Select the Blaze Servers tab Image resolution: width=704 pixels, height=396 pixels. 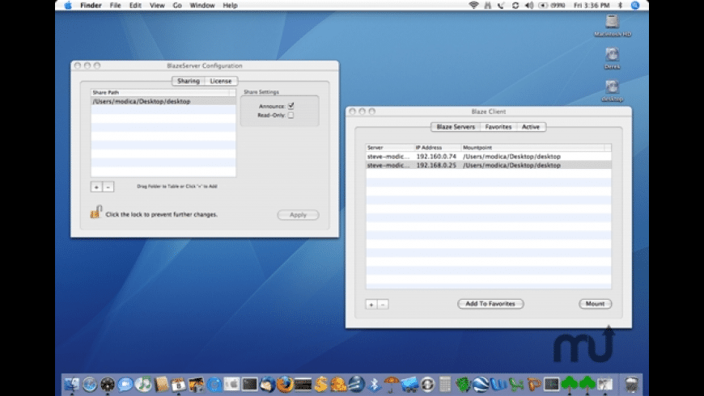tap(456, 127)
